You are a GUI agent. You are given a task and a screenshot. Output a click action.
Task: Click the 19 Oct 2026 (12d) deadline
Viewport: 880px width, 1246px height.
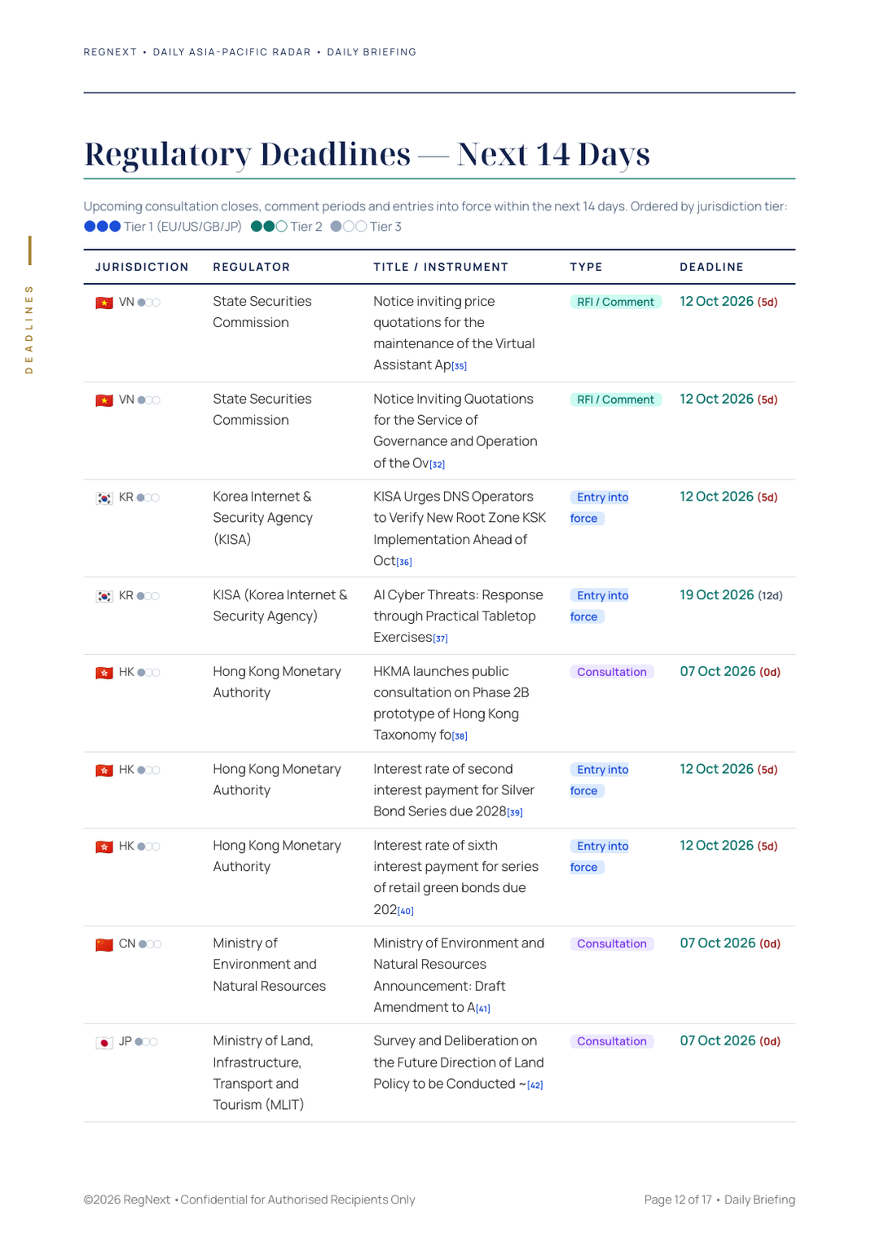731,595
